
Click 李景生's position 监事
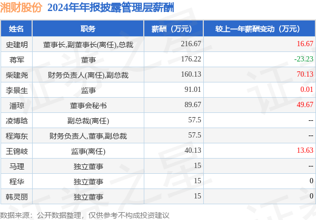tap(88, 90)
